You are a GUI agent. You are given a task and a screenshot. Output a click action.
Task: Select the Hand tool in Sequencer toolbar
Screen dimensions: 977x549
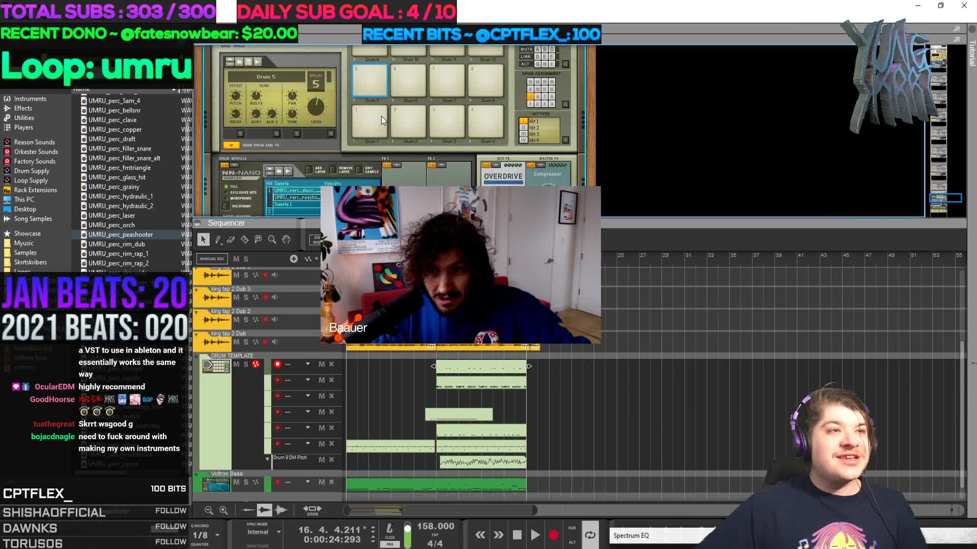coord(286,239)
